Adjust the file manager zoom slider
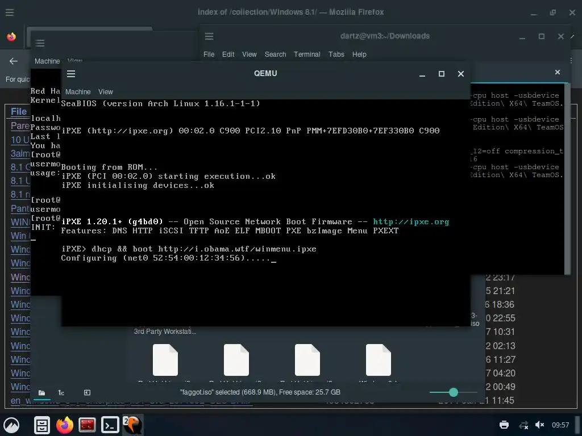Viewport: 582px width, 436px height. pyautogui.click(x=453, y=392)
